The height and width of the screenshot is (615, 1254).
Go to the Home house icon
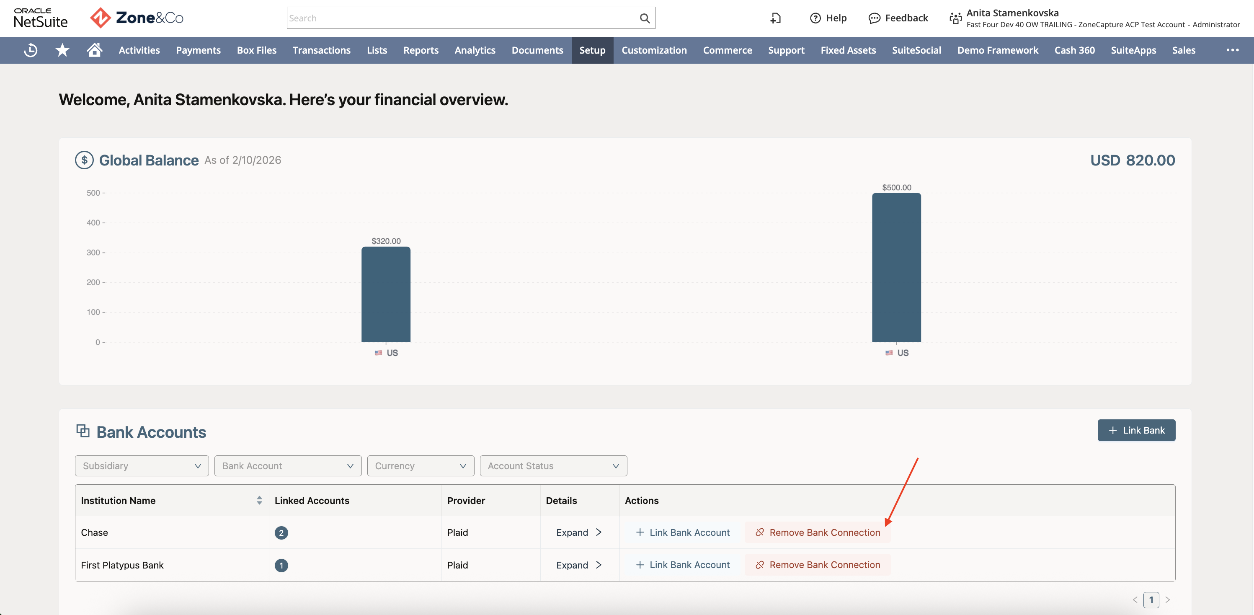(x=94, y=50)
